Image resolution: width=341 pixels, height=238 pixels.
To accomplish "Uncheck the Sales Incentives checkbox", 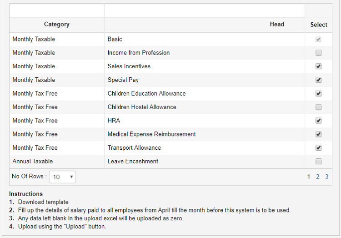I will click(318, 66).
